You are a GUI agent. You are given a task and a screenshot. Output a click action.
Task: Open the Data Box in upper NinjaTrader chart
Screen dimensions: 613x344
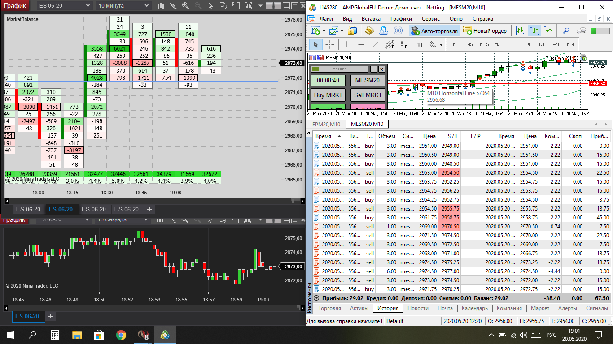point(223,6)
